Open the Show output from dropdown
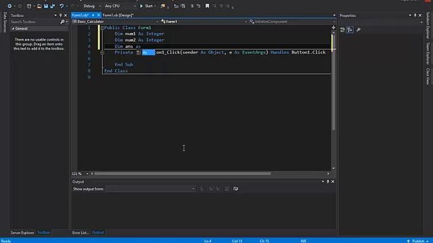The height and width of the screenshot is (243, 433). pos(150,189)
